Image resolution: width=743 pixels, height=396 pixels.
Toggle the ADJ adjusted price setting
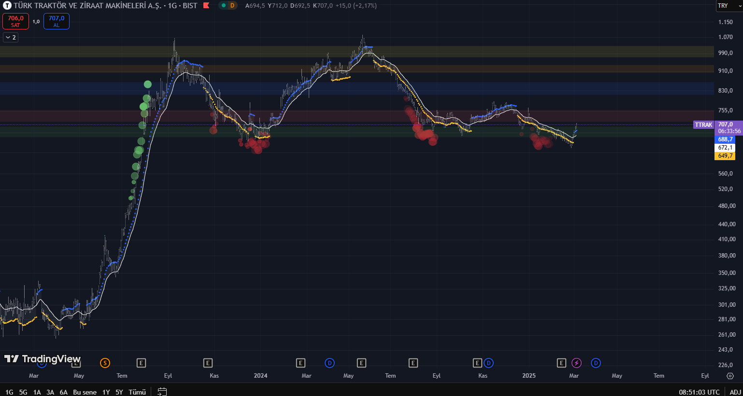tap(735, 392)
